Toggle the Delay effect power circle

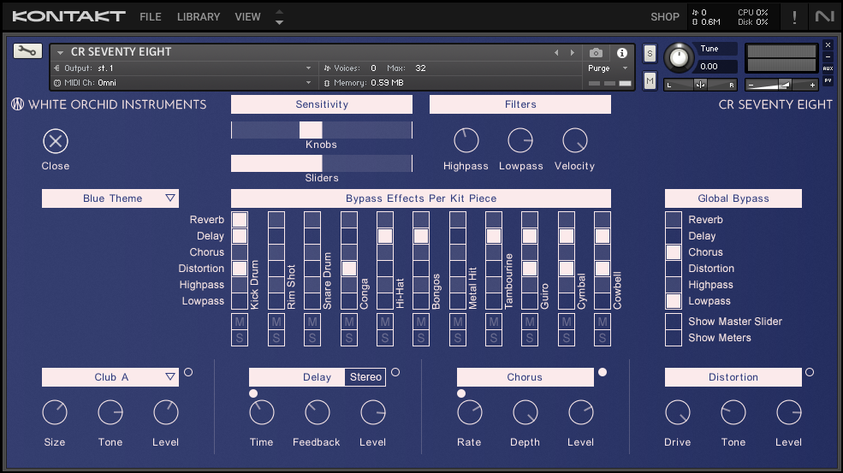coord(395,372)
